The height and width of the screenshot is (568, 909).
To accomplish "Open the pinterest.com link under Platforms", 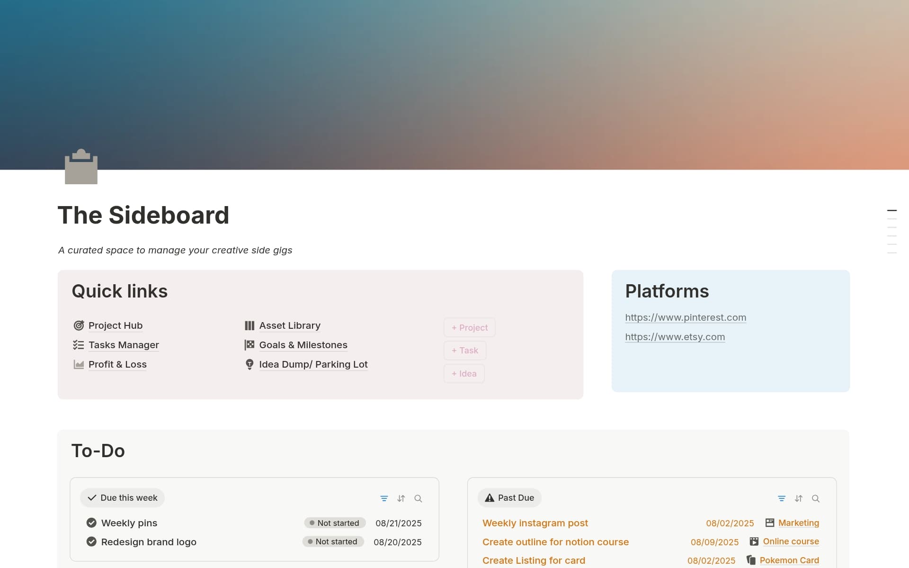I will click(686, 317).
